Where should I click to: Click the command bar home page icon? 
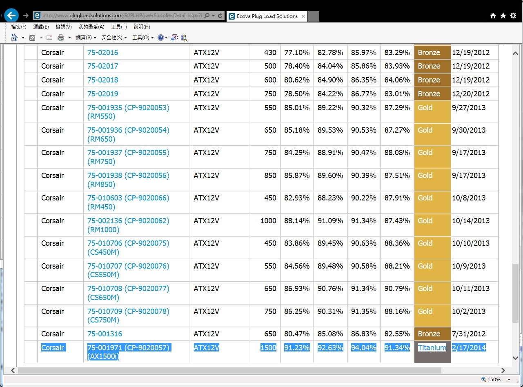pyautogui.click(x=14, y=38)
